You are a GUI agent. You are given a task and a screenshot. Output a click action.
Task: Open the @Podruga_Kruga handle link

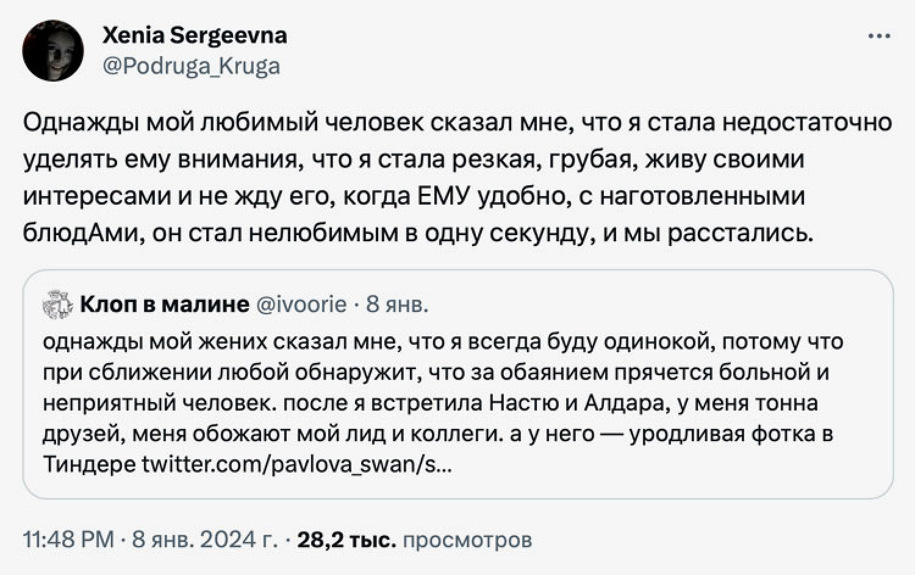coord(191,66)
